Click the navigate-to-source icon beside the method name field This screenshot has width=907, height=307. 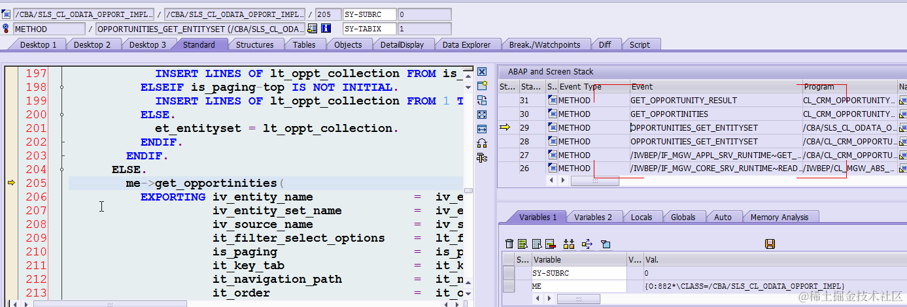[313, 29]
